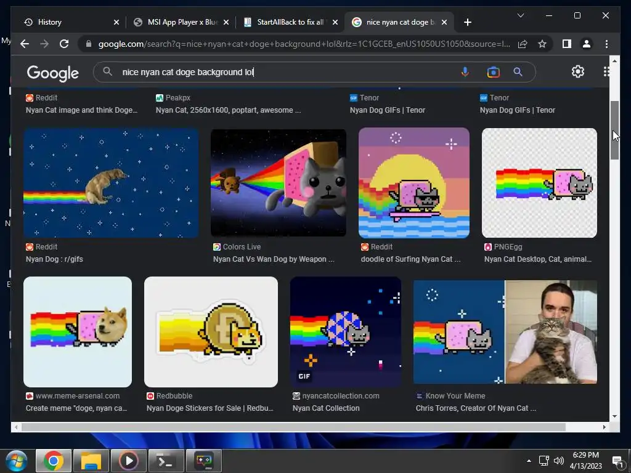Go back using the browser back arrow
The height and width of the screenshot is (473, 631).
click(x=25, y=44)
